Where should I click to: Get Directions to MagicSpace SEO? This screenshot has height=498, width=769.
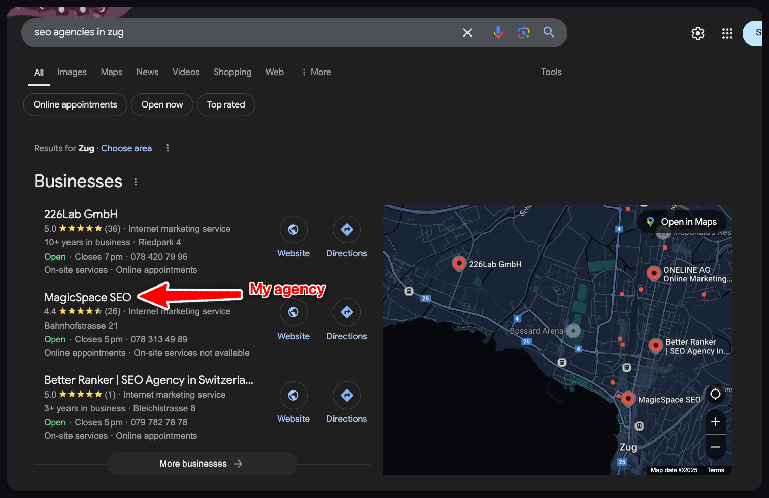coord(347,312)
